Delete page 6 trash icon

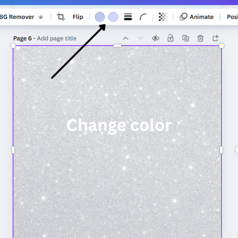tap(200, 38)
